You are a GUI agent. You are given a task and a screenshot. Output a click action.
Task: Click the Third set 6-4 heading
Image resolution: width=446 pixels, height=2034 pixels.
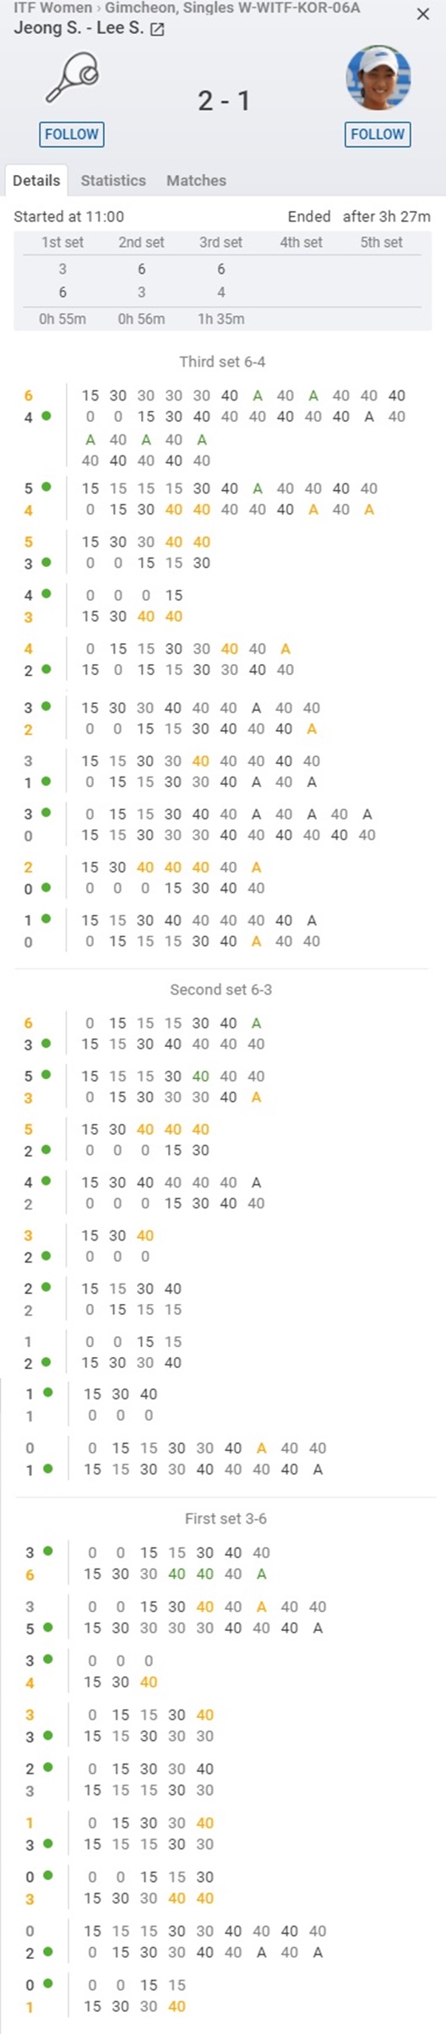point(222,362)
